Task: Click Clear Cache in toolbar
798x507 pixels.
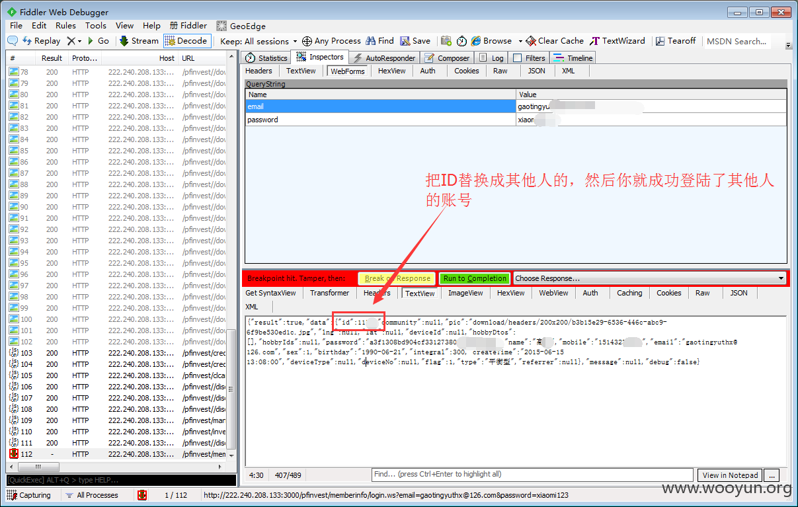Action: [555, 41]
